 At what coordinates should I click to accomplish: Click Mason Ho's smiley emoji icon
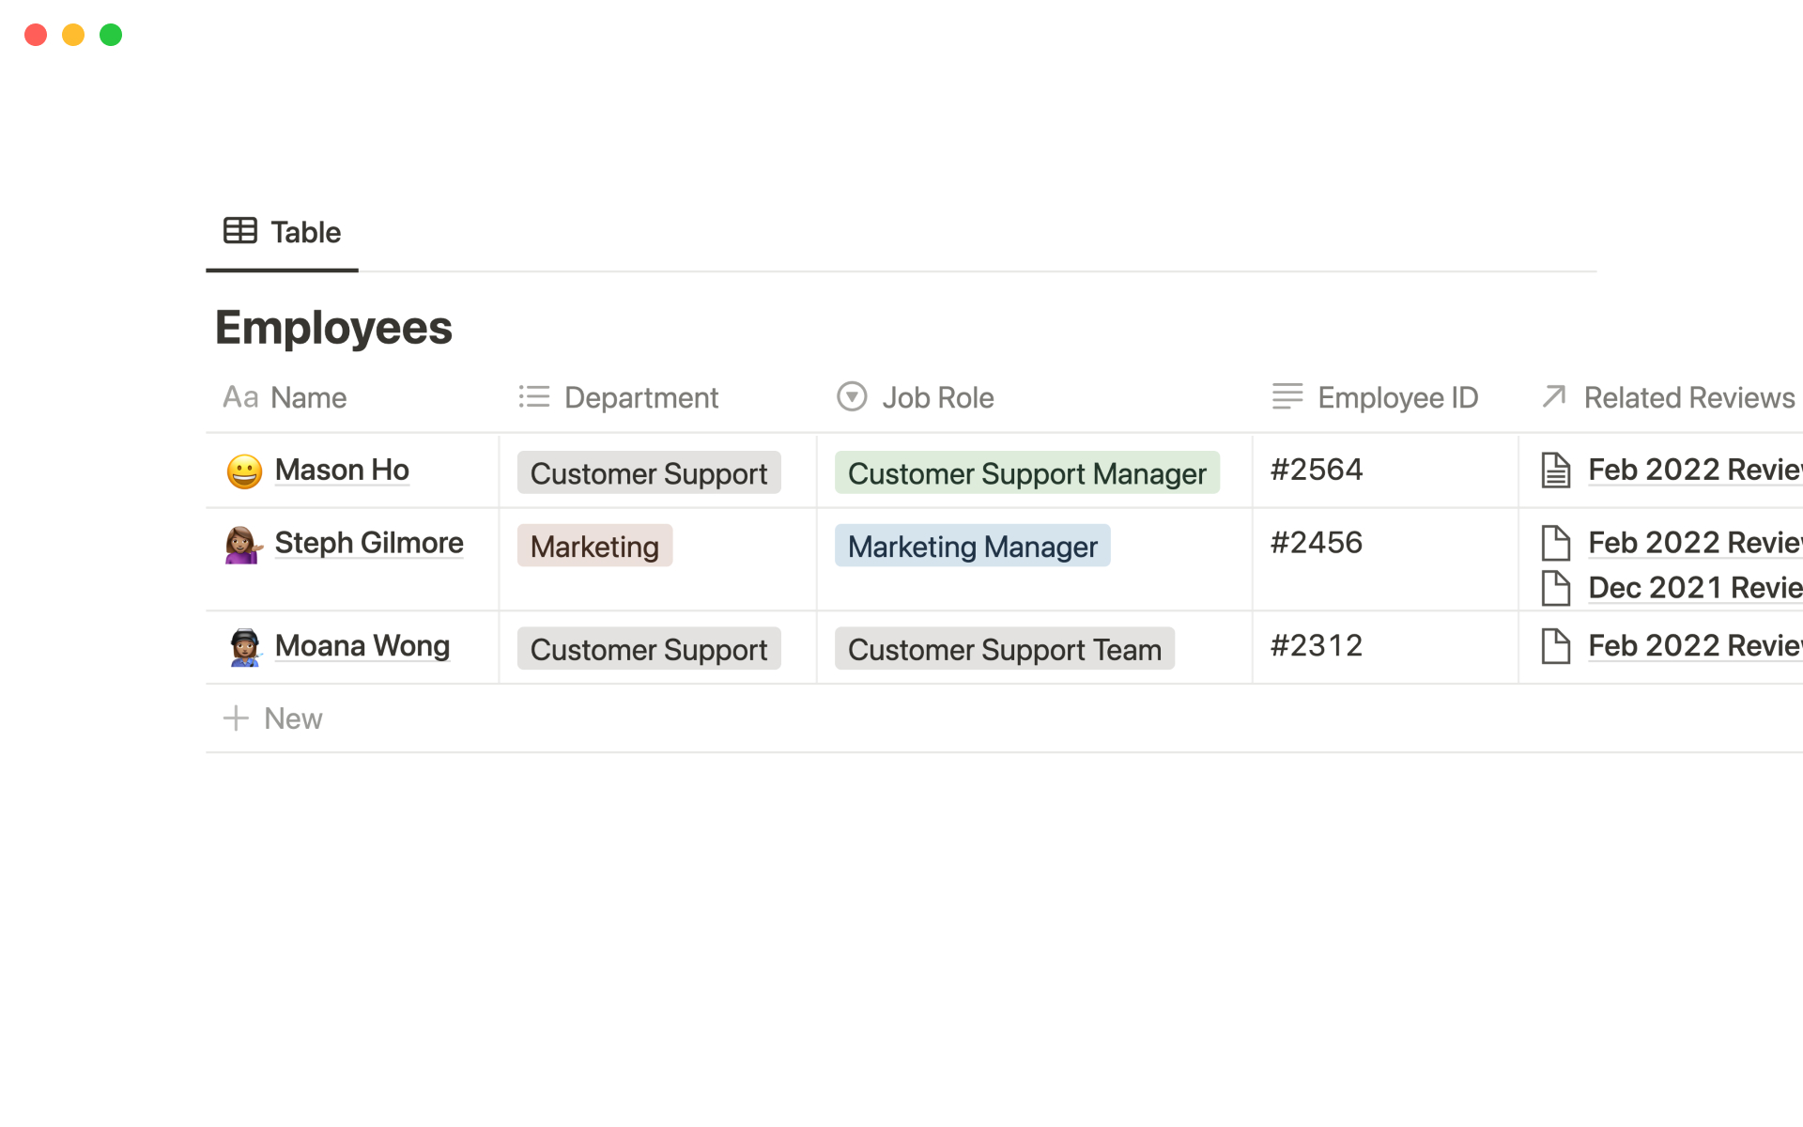[x=244, y=471]
